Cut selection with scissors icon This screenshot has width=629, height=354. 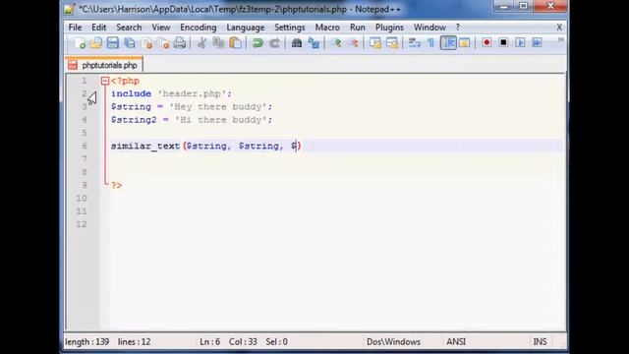pyautogui.click(x=201, y=43)
